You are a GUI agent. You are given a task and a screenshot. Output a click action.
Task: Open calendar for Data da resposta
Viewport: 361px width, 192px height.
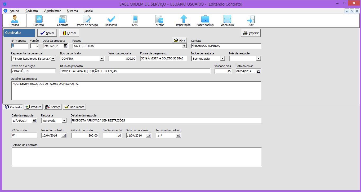[34, 121]
